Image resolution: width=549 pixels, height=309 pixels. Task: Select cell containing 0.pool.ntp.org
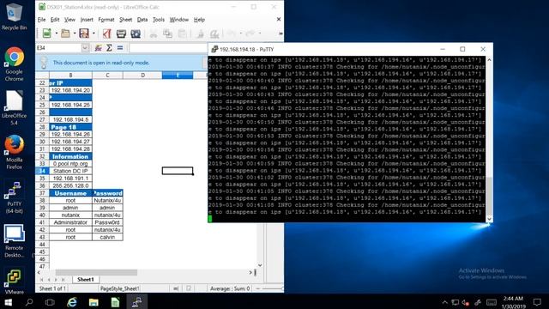pyautogui.click(x=70, y=164)
